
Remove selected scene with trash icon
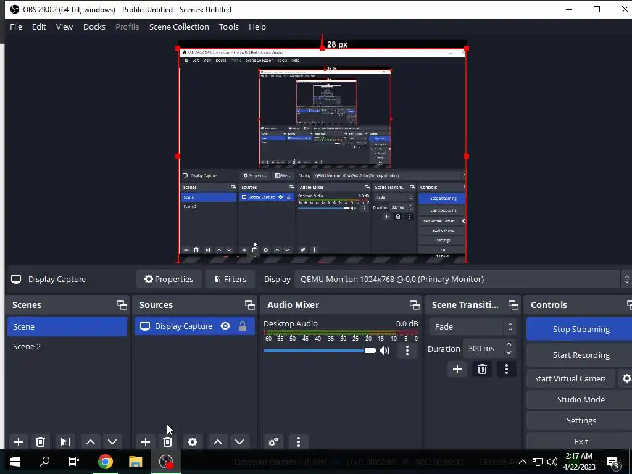coord(40,442)
